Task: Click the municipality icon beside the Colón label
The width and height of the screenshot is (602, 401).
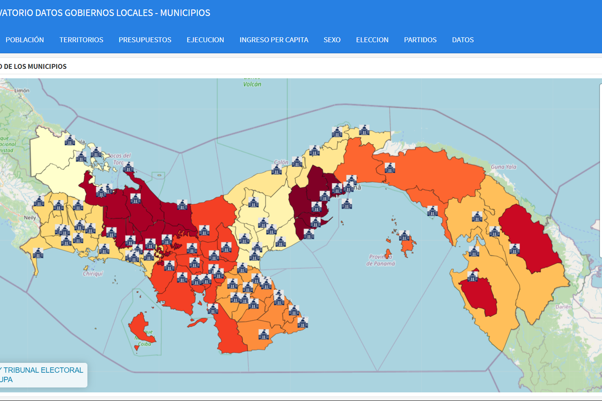Action: tap(277, 169)
